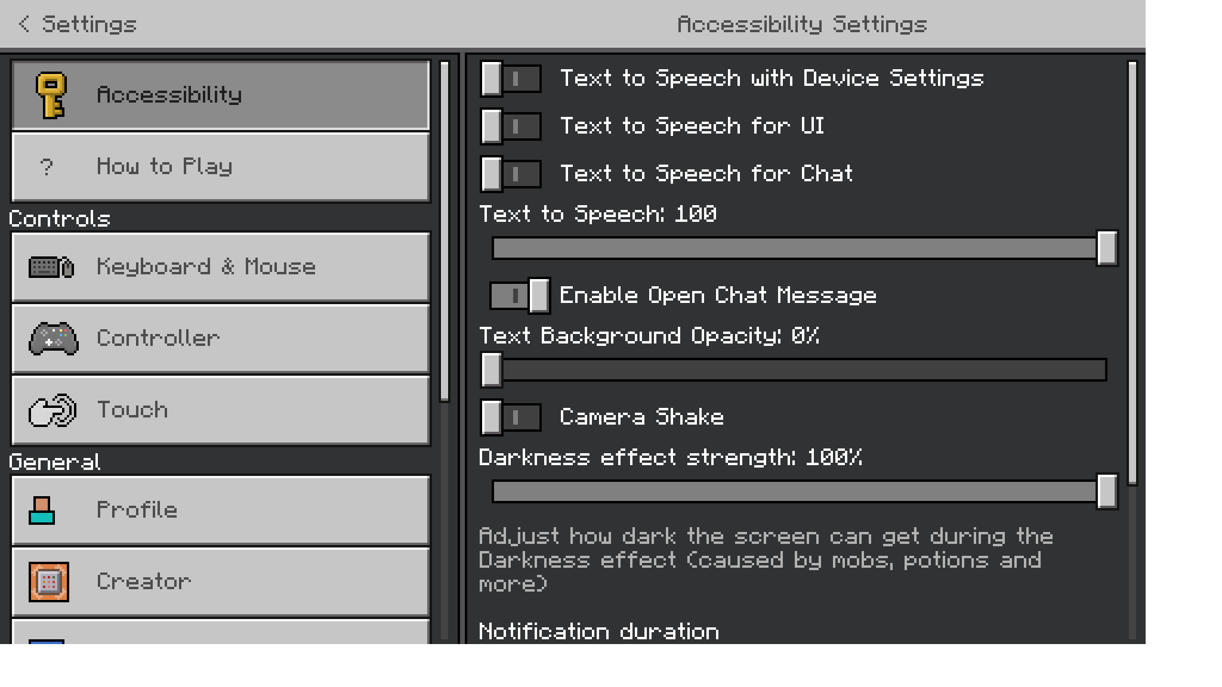
Task: Click the question mark How to Play icon
Action: pos(47,167)
